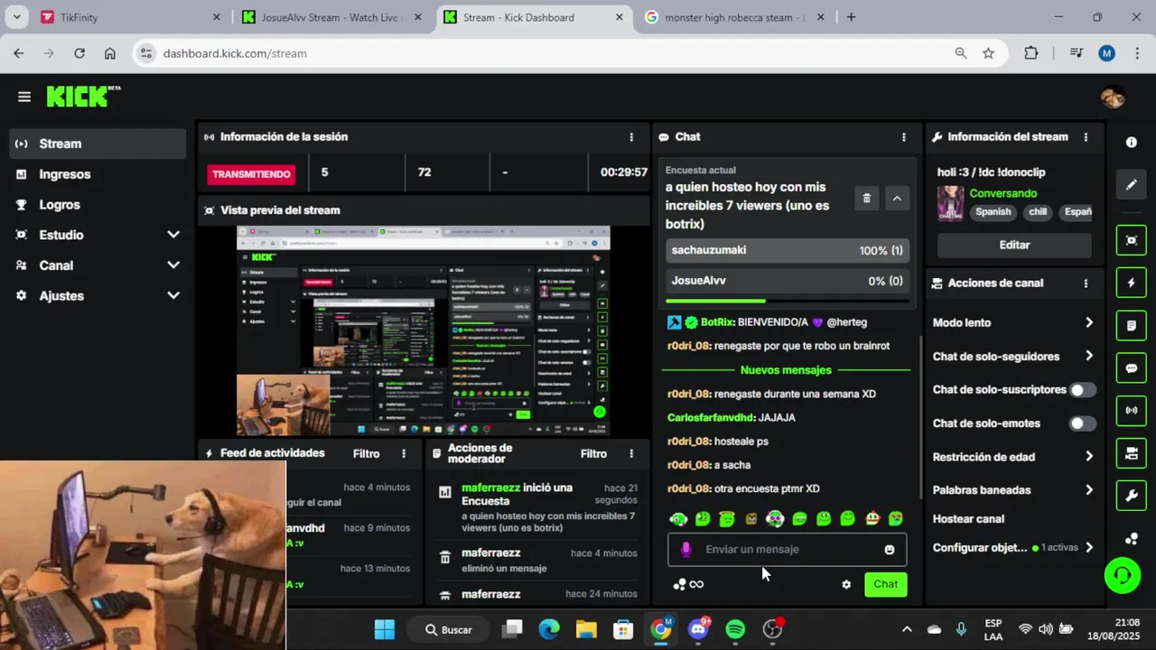Click the TRANSMITIENDO status badge
1156x650 pixels.
[x=251, y=174]
